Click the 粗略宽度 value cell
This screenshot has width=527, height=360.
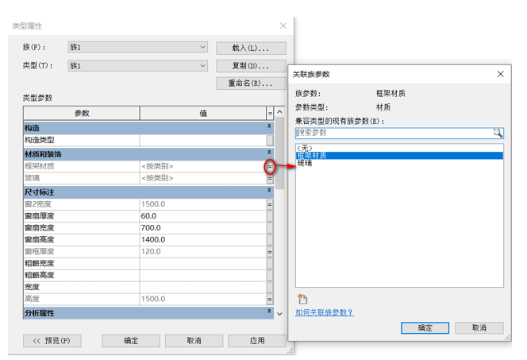[203, 263]
